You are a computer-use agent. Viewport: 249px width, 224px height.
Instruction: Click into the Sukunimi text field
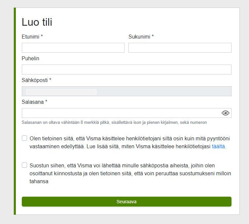point(180,48)
